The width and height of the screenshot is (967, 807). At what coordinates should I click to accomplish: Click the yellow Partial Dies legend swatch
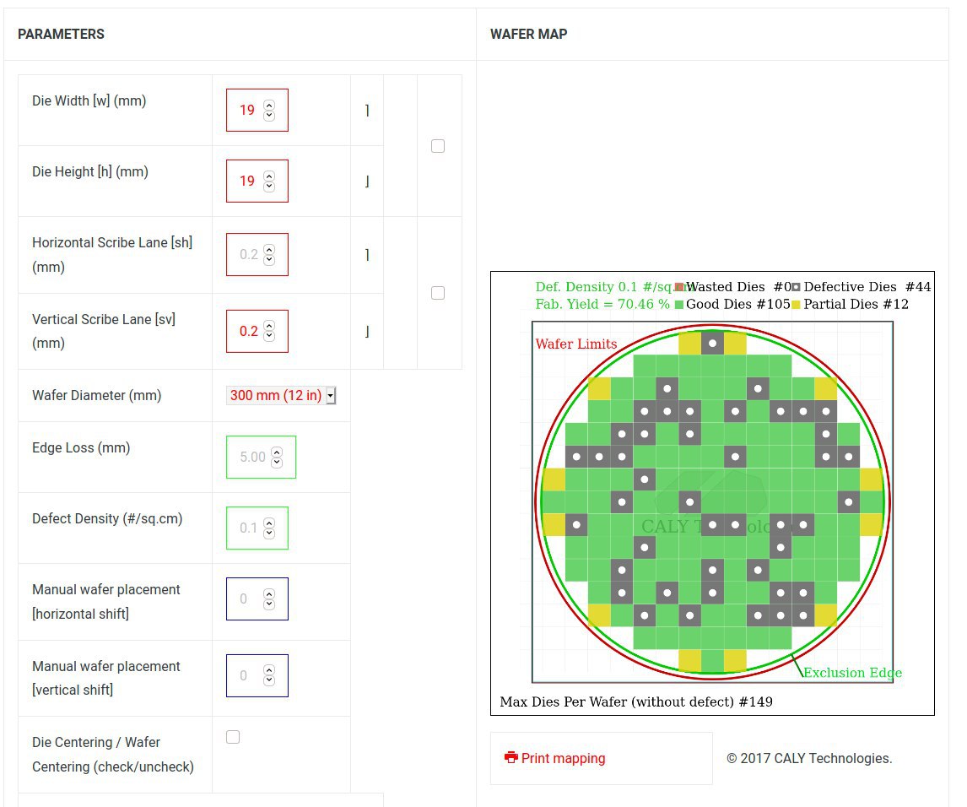coord(795,304)
